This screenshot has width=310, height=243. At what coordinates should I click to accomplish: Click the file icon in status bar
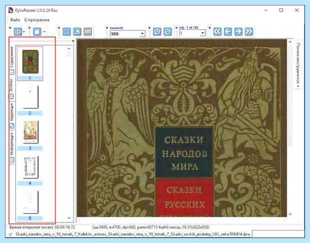[x=11, y=234]
